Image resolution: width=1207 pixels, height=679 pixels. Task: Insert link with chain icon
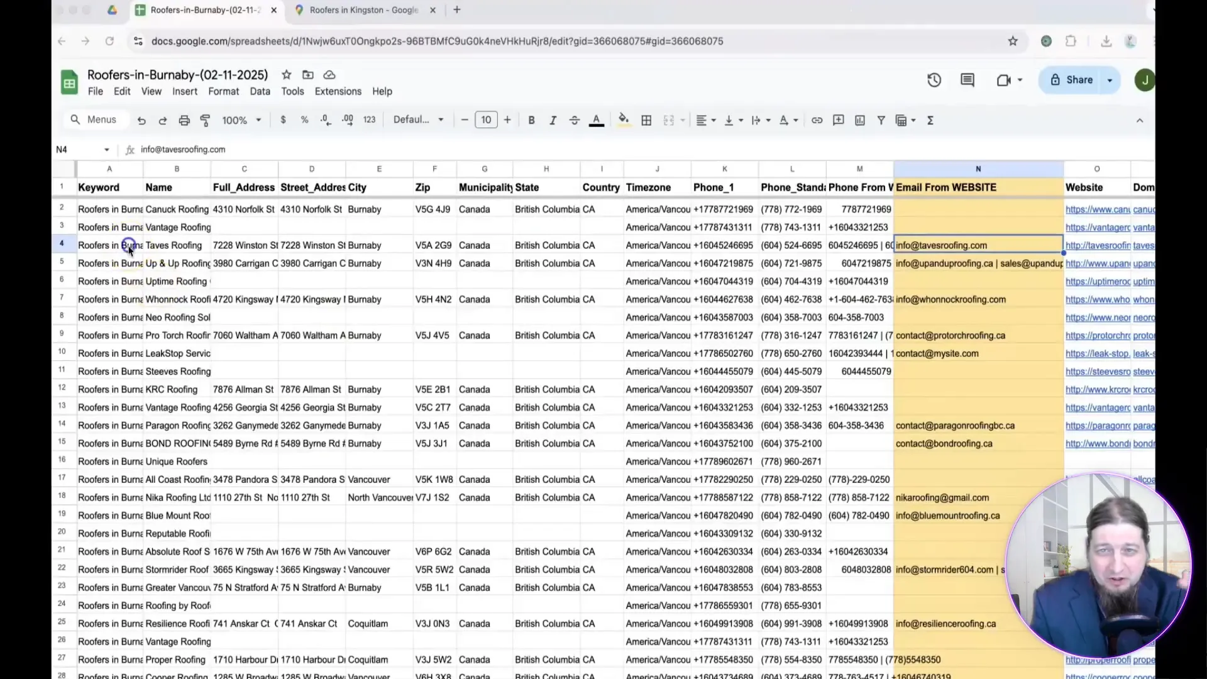(x=817, y=120)
